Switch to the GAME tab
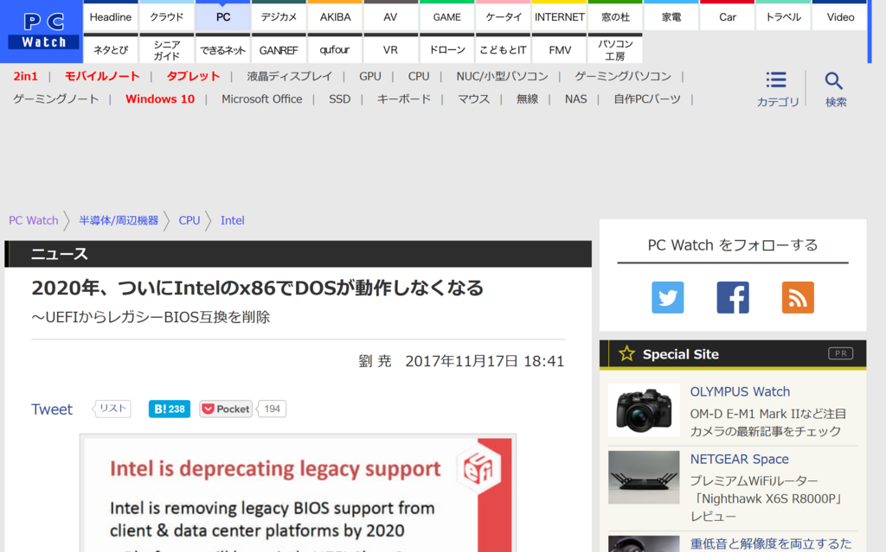This screenshot has height=552, width=886. pos(447,17)
